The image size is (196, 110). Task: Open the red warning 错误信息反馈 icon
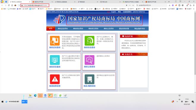tap(55, 79)
